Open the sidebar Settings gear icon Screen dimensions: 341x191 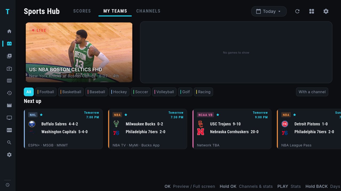click(9, 155)
